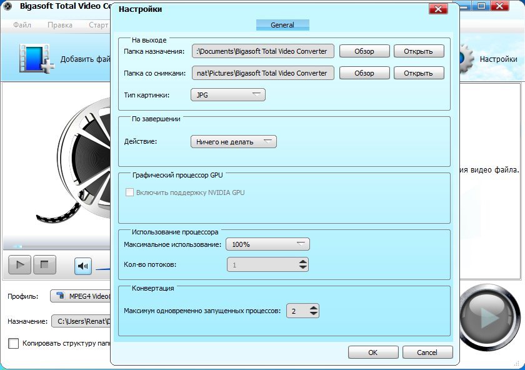The width and height of the screenshot is (525, 370).
Task: Click the video preview seek bar
Action: (x=57, y=247)
